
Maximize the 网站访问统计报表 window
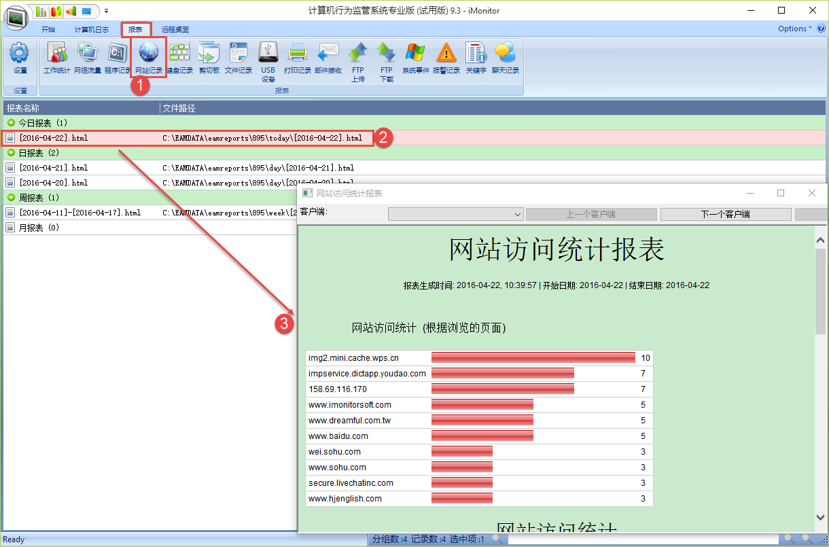pyautogui.click(x=781, y=193)
